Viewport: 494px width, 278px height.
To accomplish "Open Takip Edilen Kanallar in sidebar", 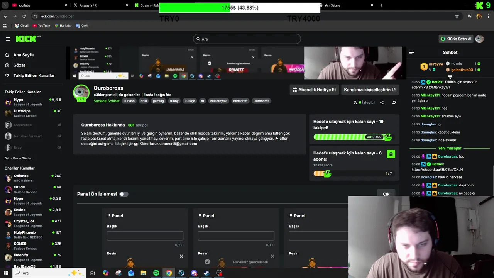I will tap(34, 76).
